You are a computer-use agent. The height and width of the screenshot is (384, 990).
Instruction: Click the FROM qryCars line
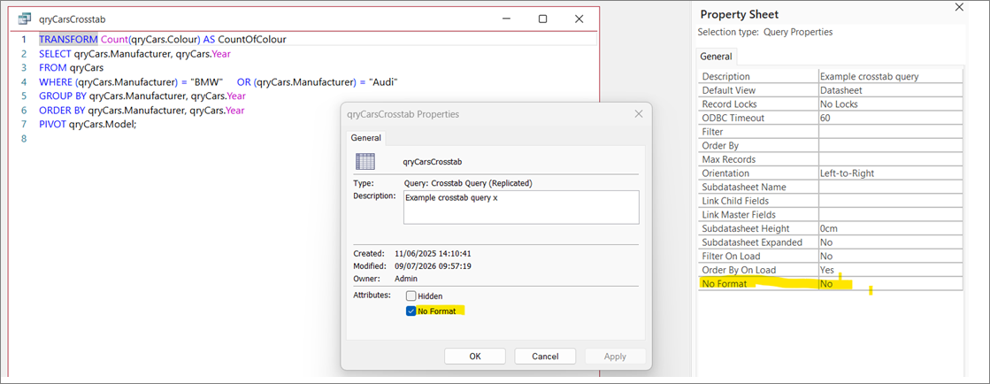tap(72, 67)
